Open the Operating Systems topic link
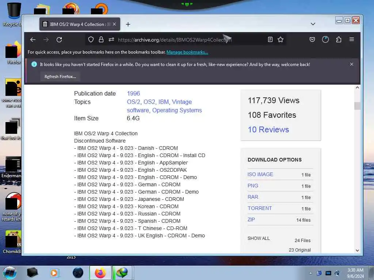Screen dimensions: 374x280 177,110
